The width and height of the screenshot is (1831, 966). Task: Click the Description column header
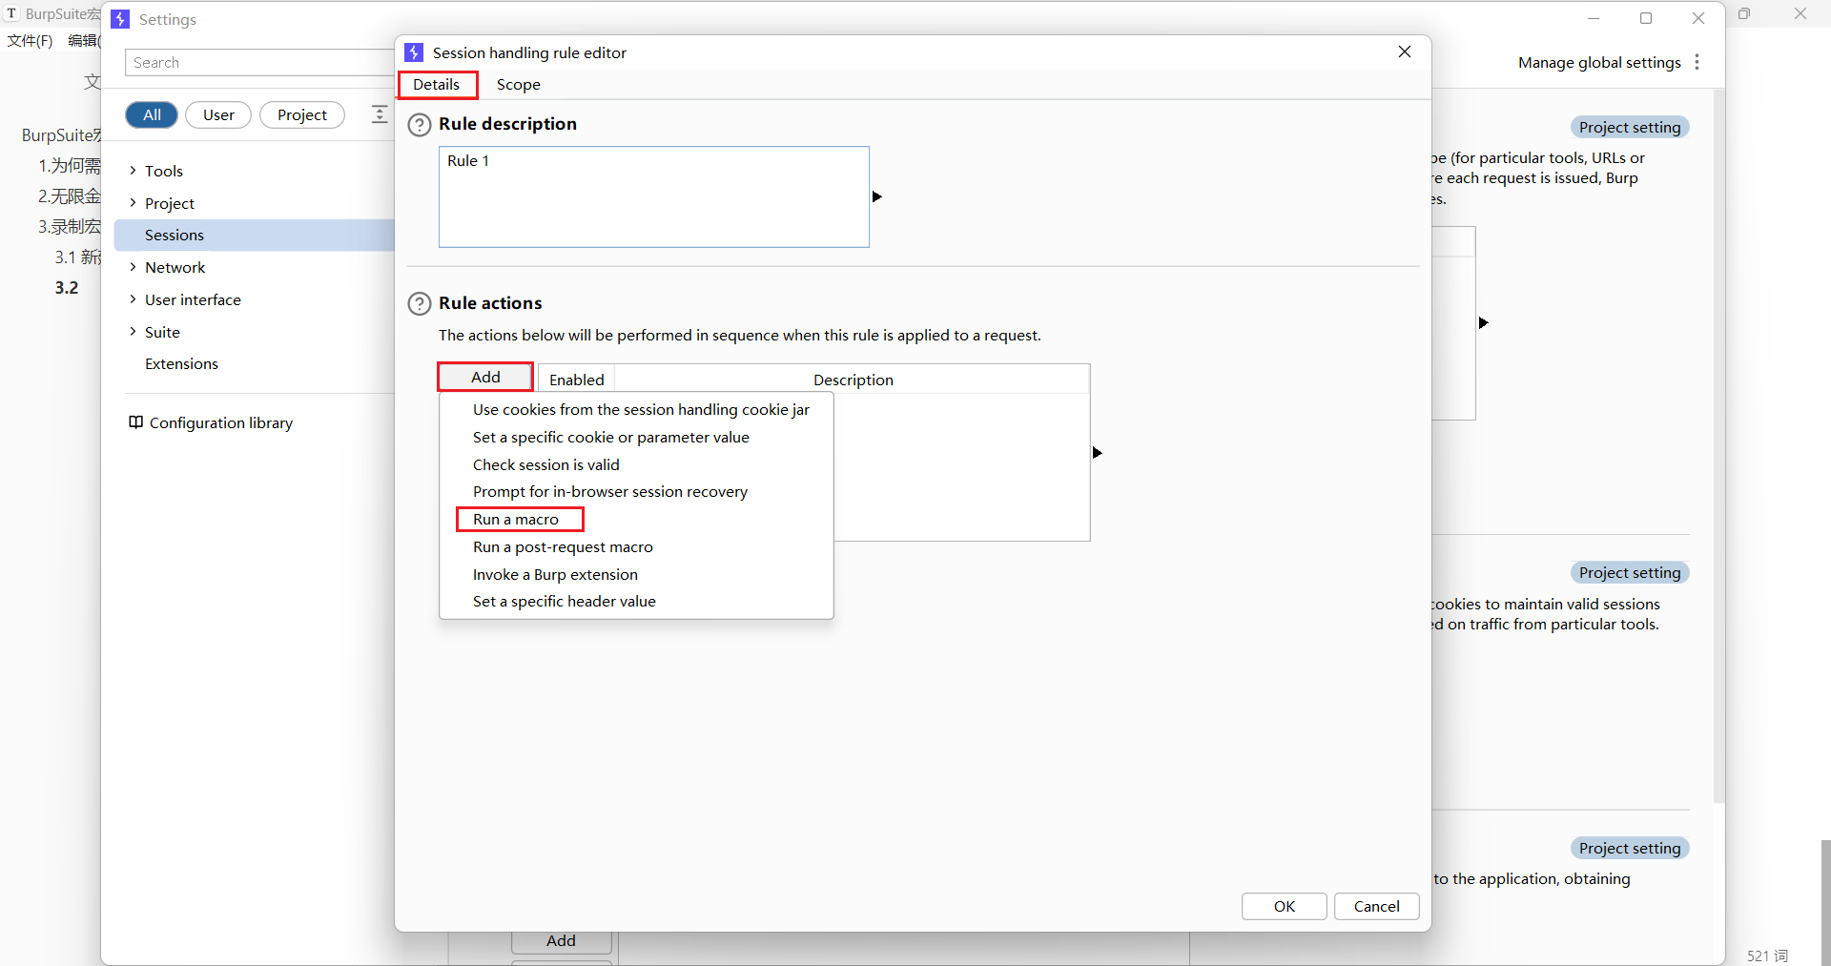tap(853, 380)
